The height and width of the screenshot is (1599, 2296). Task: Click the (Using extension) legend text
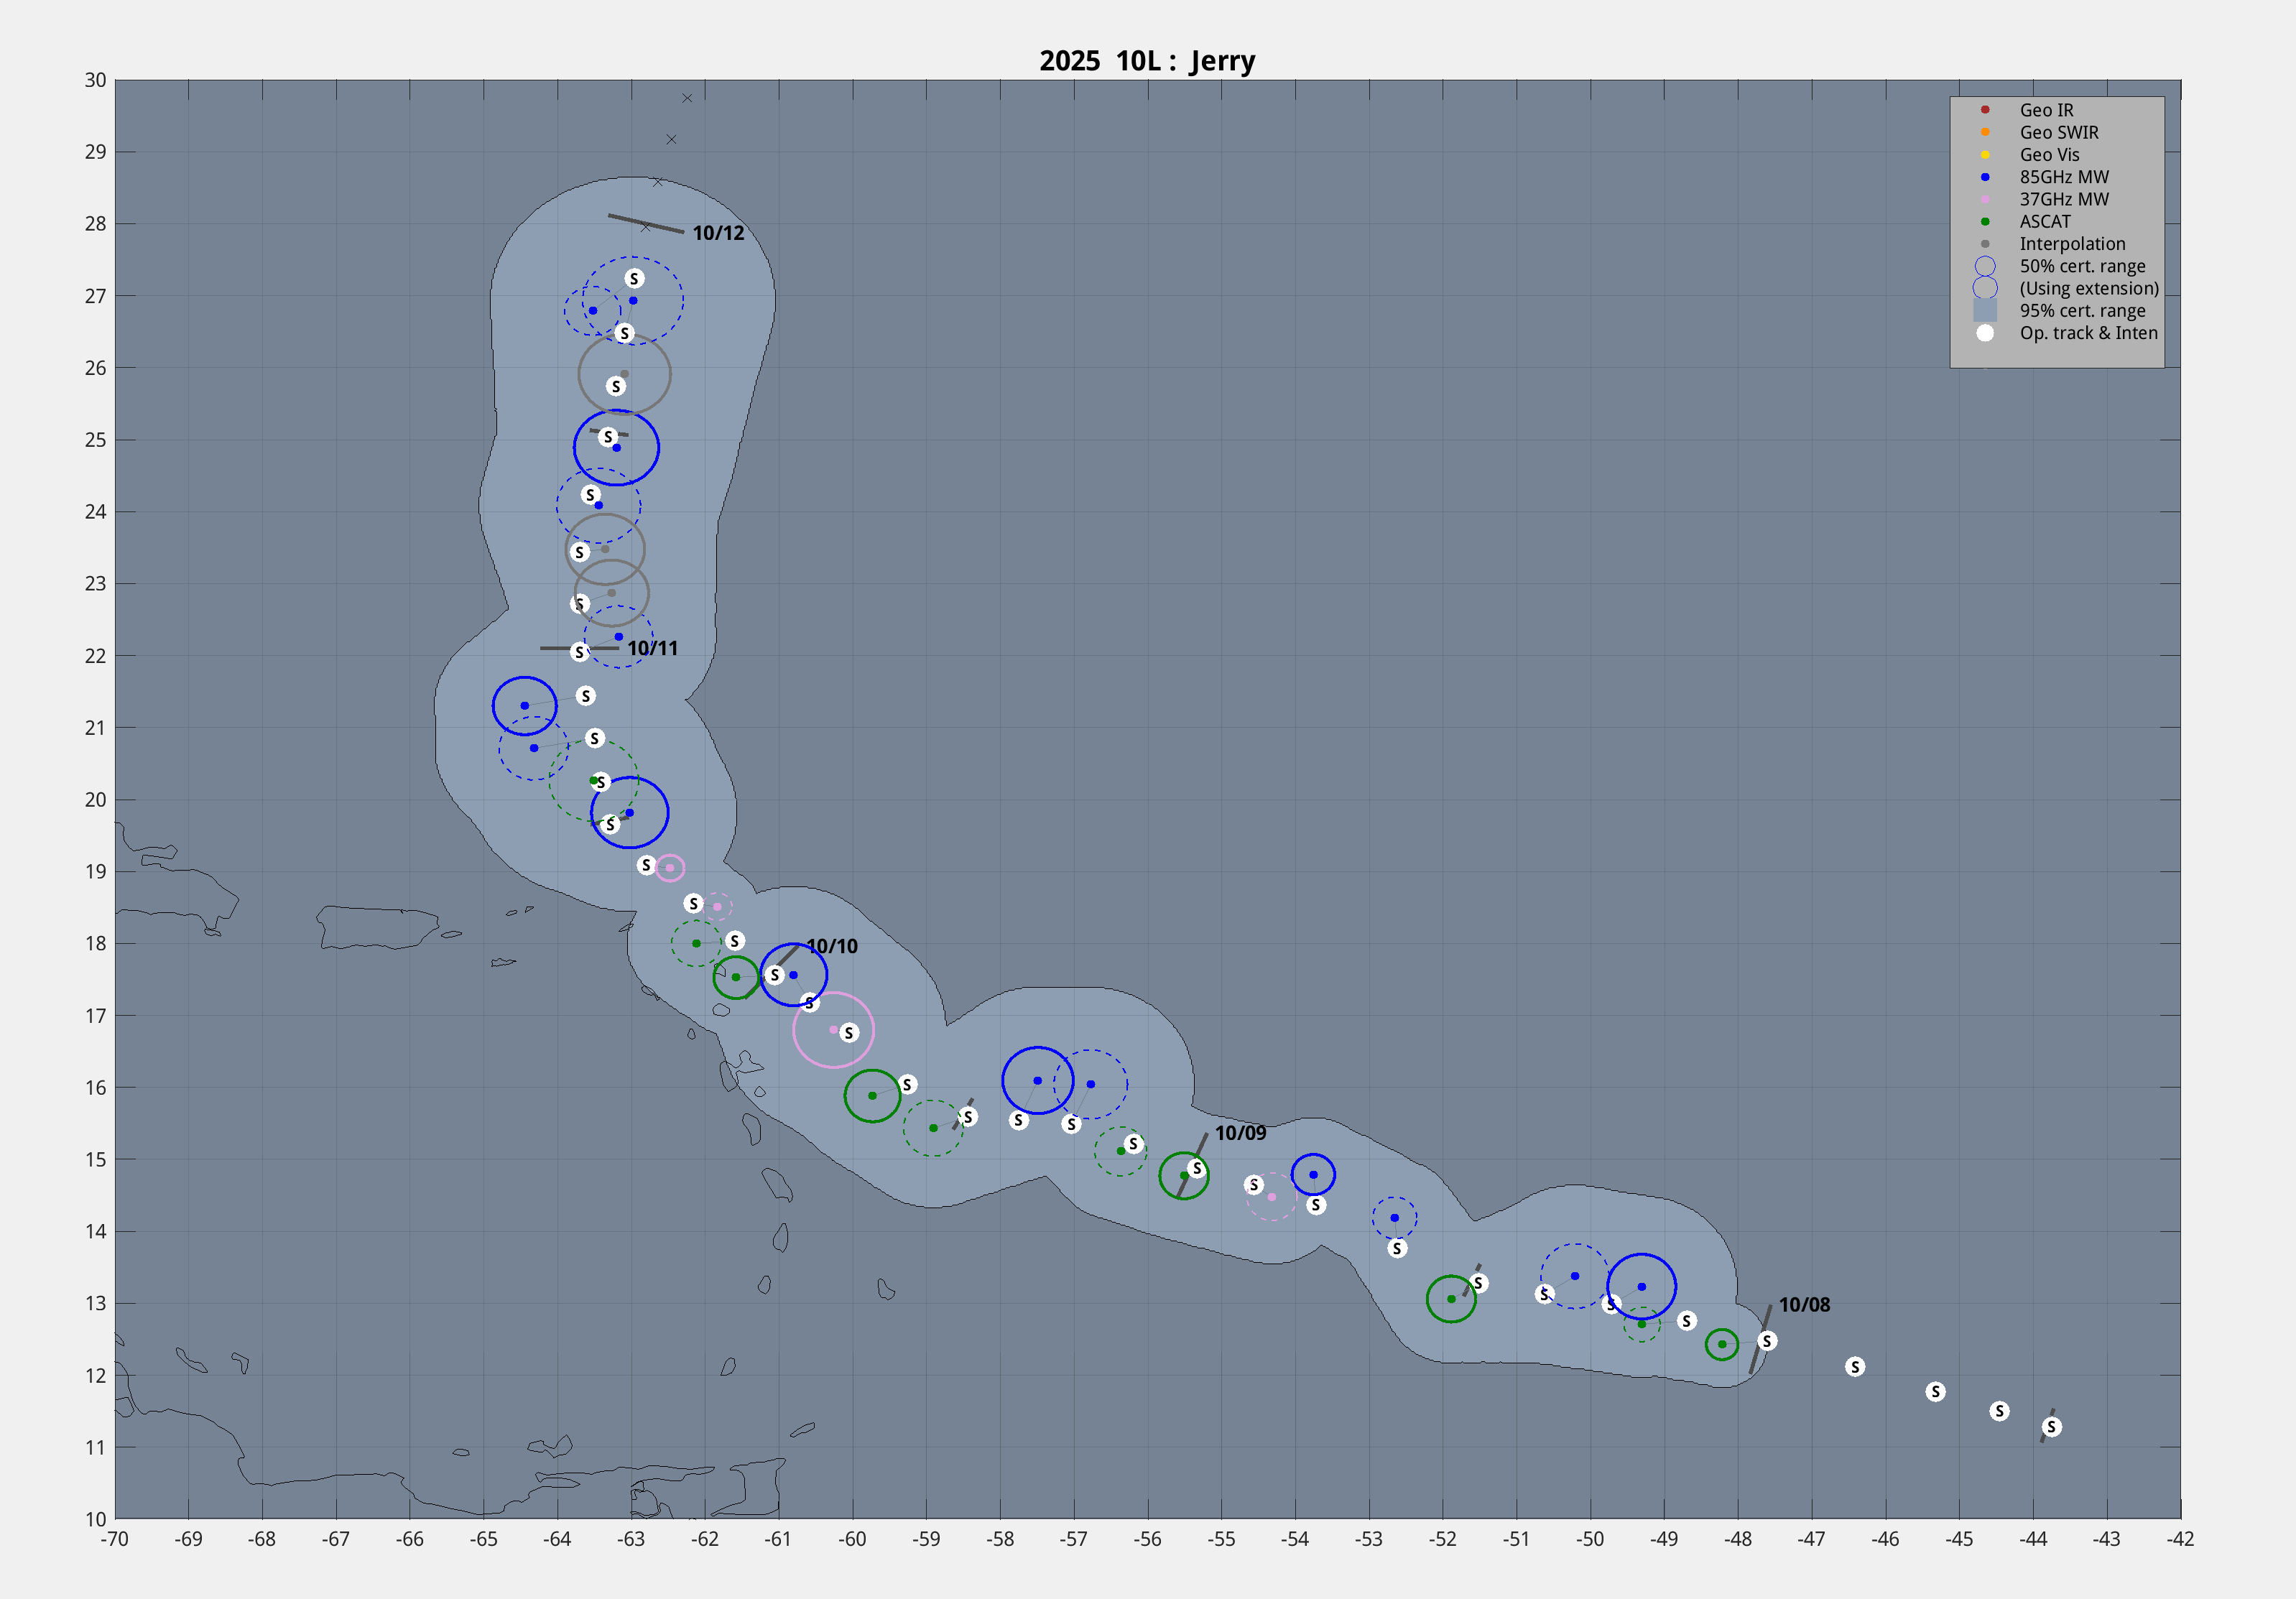[x=2089, y=288]
